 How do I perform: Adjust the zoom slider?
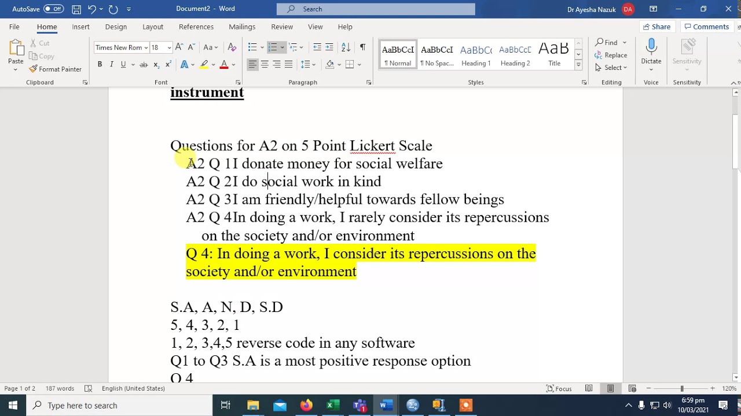tap(681, 388)
